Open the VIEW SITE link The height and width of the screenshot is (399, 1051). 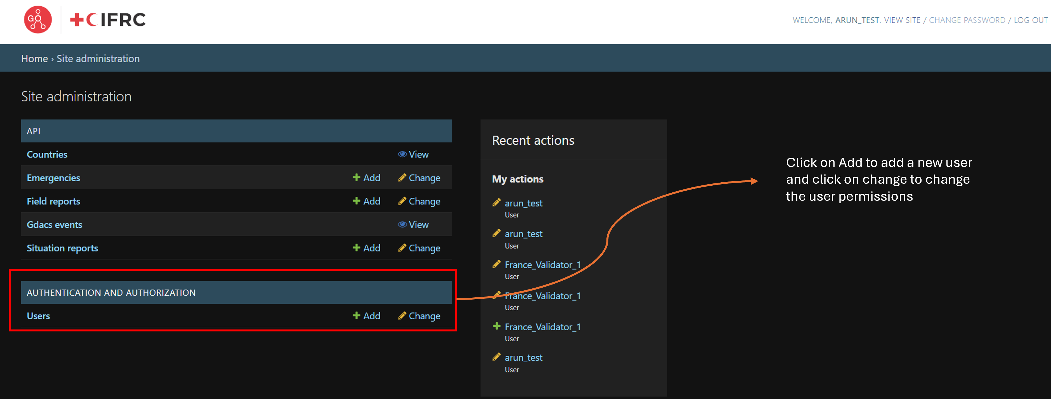pyautogui.click(x=902, y=20)
